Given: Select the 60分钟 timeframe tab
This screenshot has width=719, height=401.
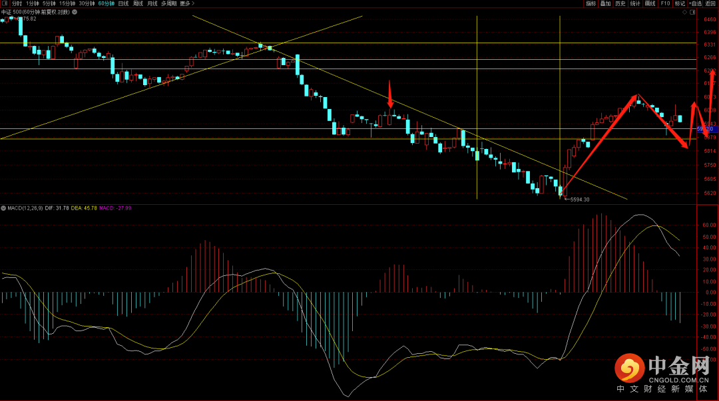Looking at the screenshot, I should click(106, 3).
